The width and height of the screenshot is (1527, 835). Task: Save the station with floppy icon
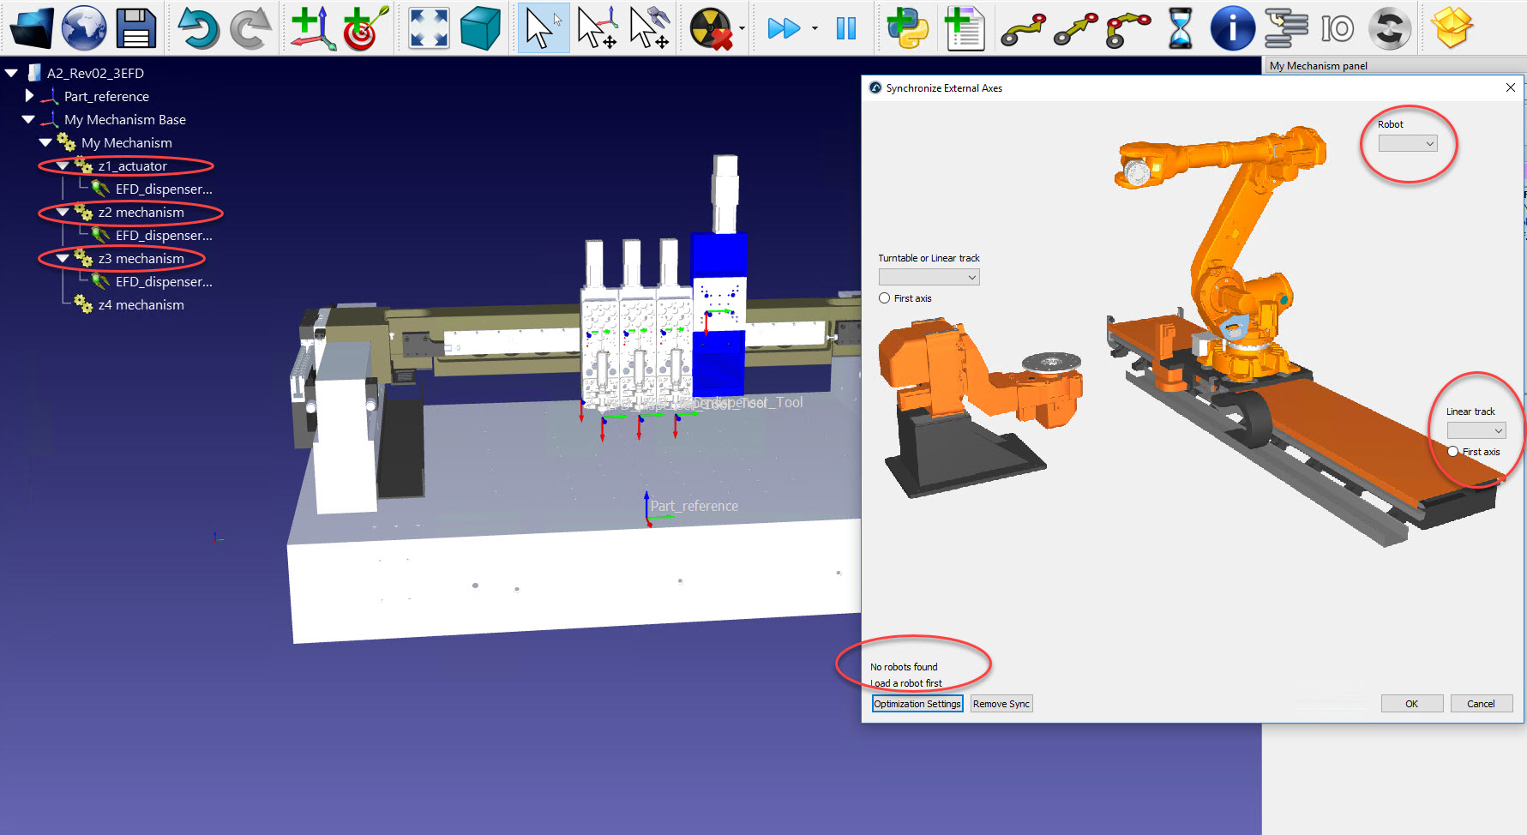(x=136, y=28)
